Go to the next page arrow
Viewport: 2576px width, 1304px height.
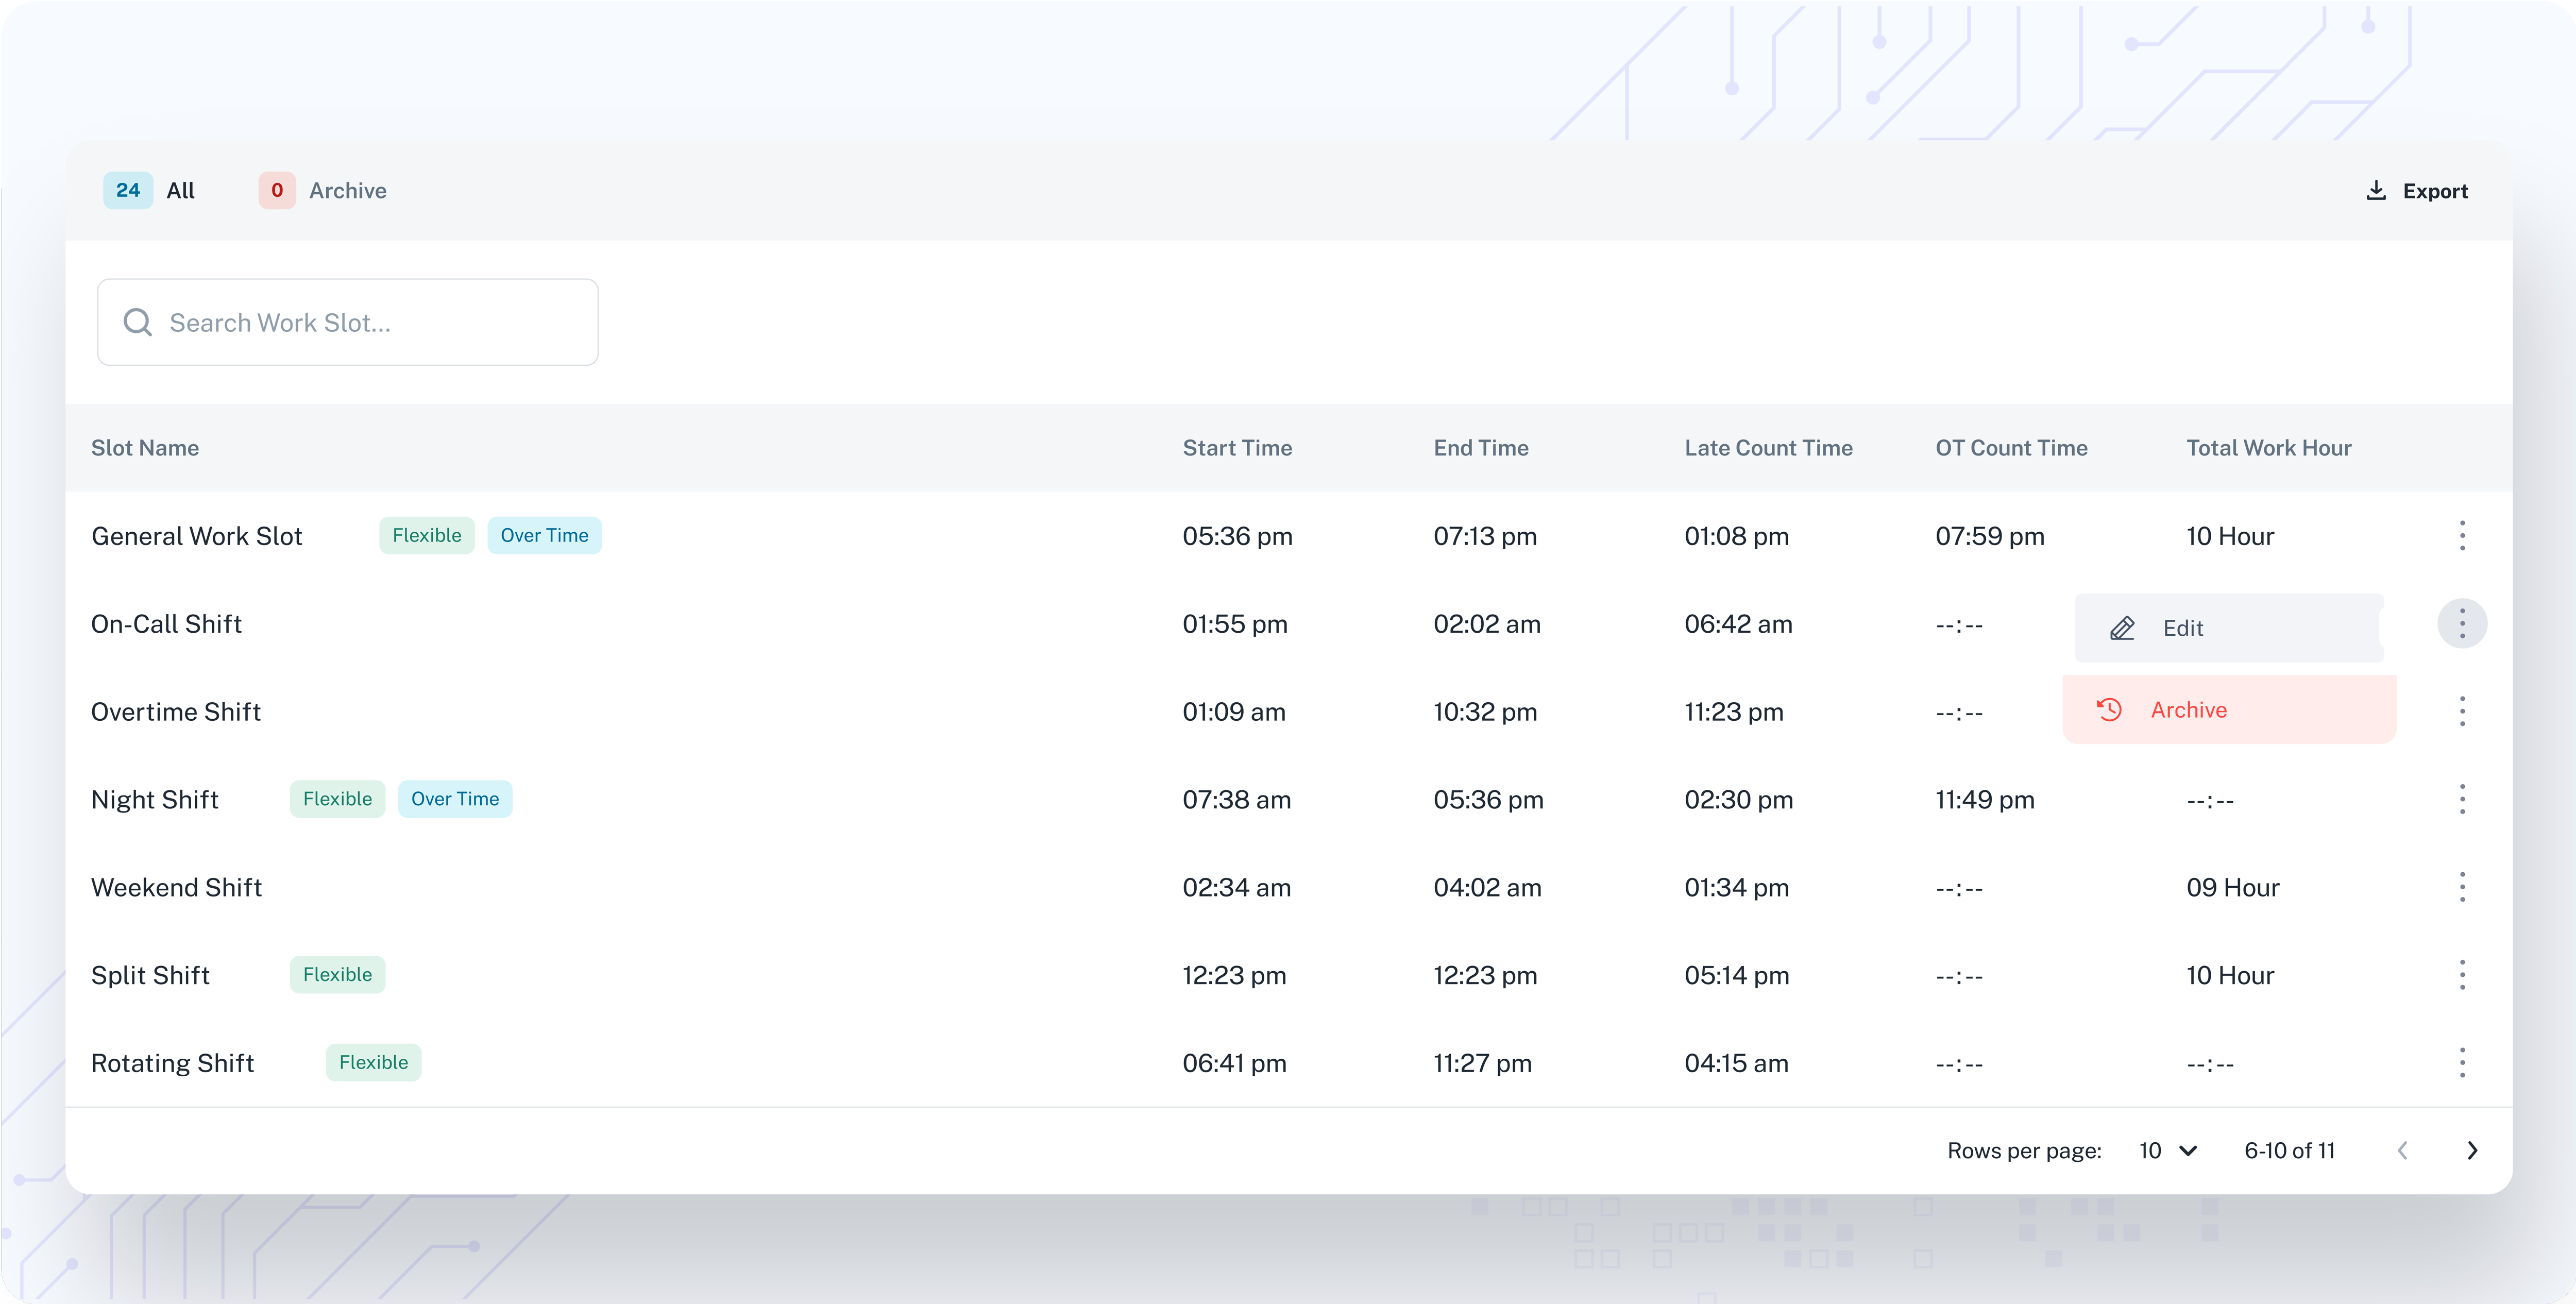pyautogui.click(x=2471, y=1150)
